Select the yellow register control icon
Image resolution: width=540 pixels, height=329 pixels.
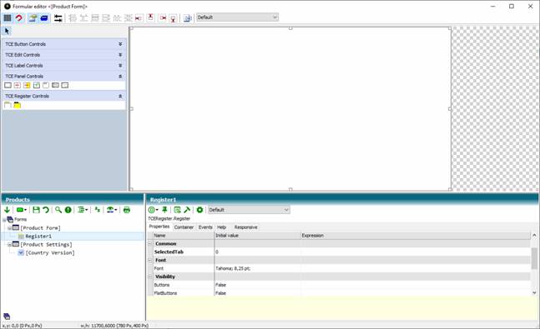click(18, 105)
